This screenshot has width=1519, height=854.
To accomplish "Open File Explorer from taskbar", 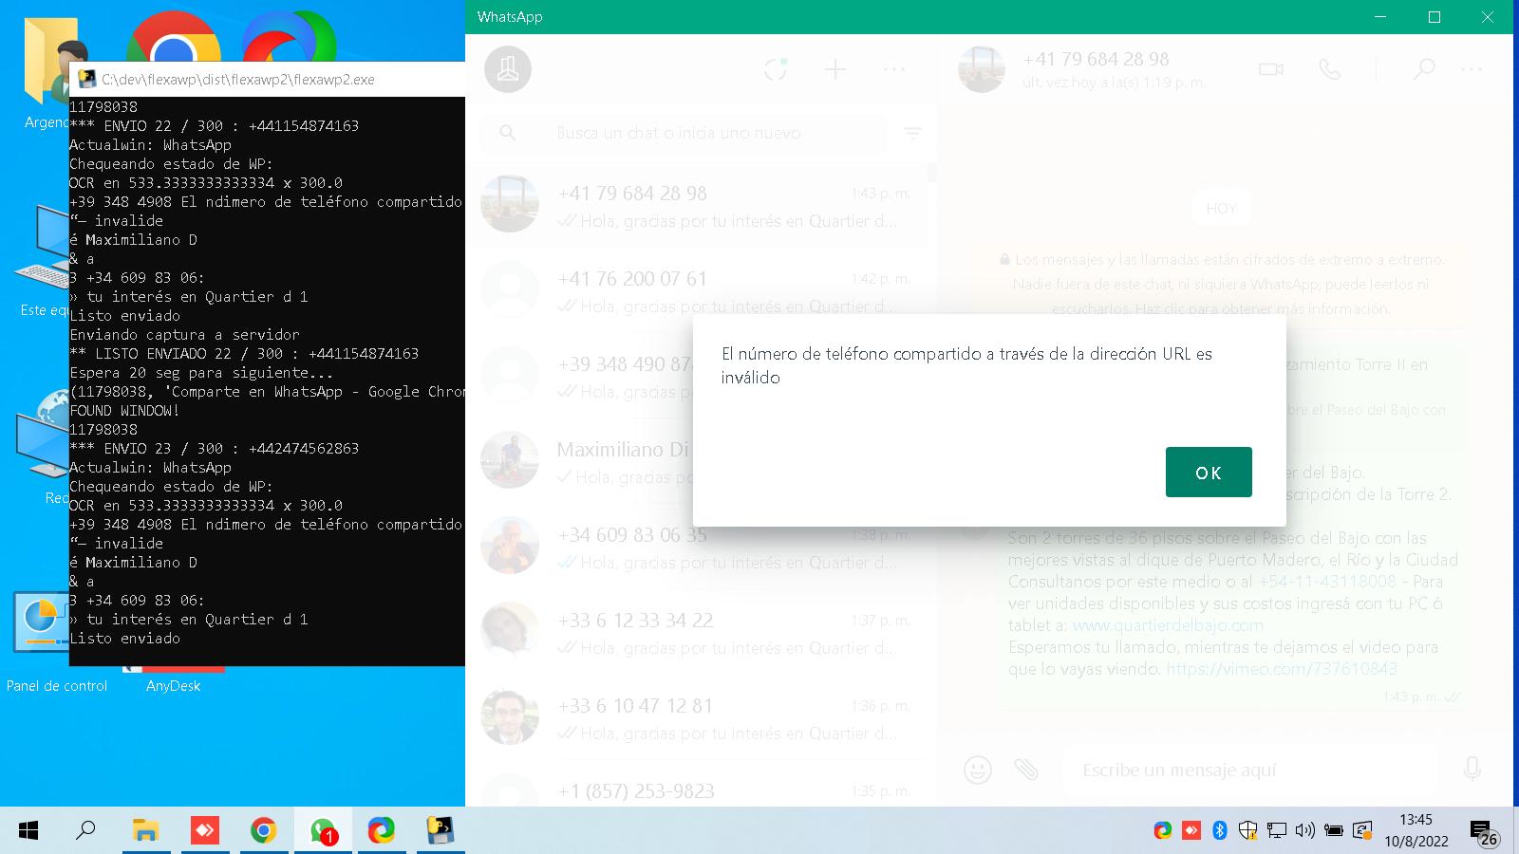I will click(145, 831).
